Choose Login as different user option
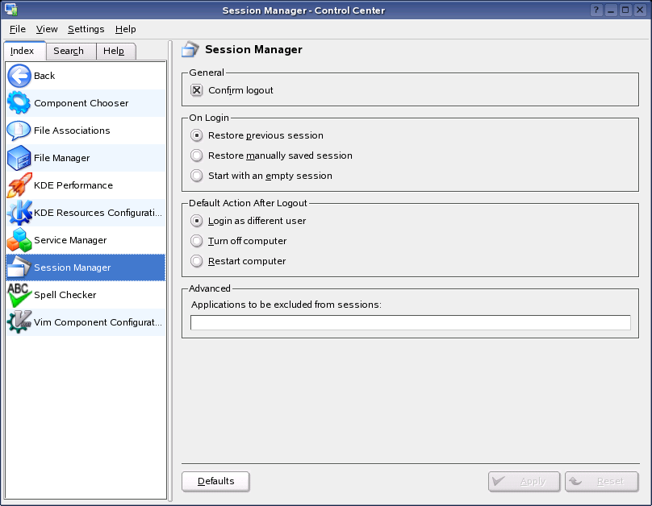 point(197,221)
